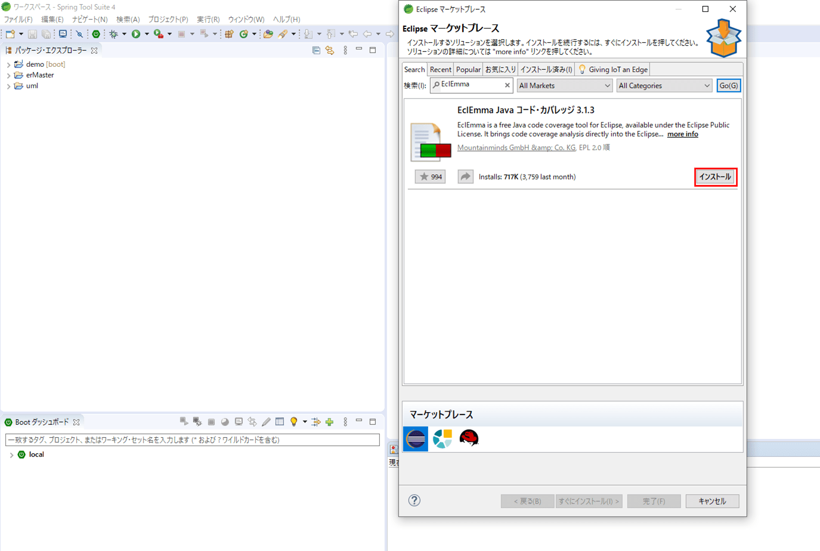Select the Eclipse Marketplace catalog icon
Viewport: 820px width, 551px height.
pos(416,439)
